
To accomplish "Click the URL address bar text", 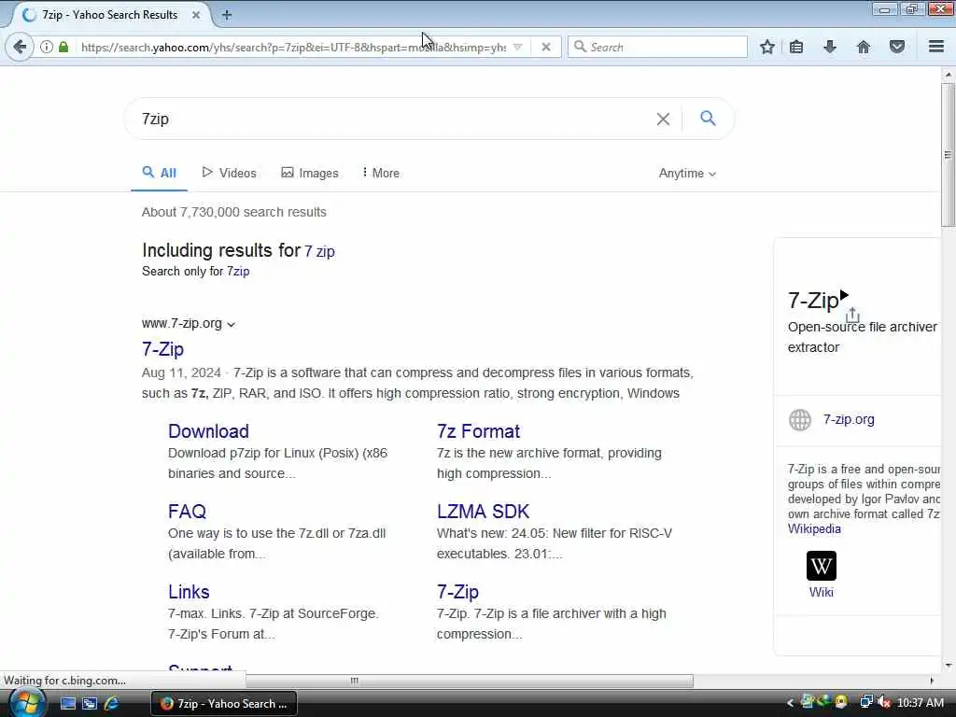I will pos(292,47).
